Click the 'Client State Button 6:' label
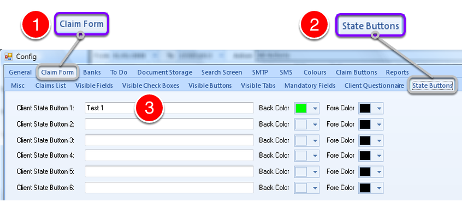462x202 pixels. 45,188
